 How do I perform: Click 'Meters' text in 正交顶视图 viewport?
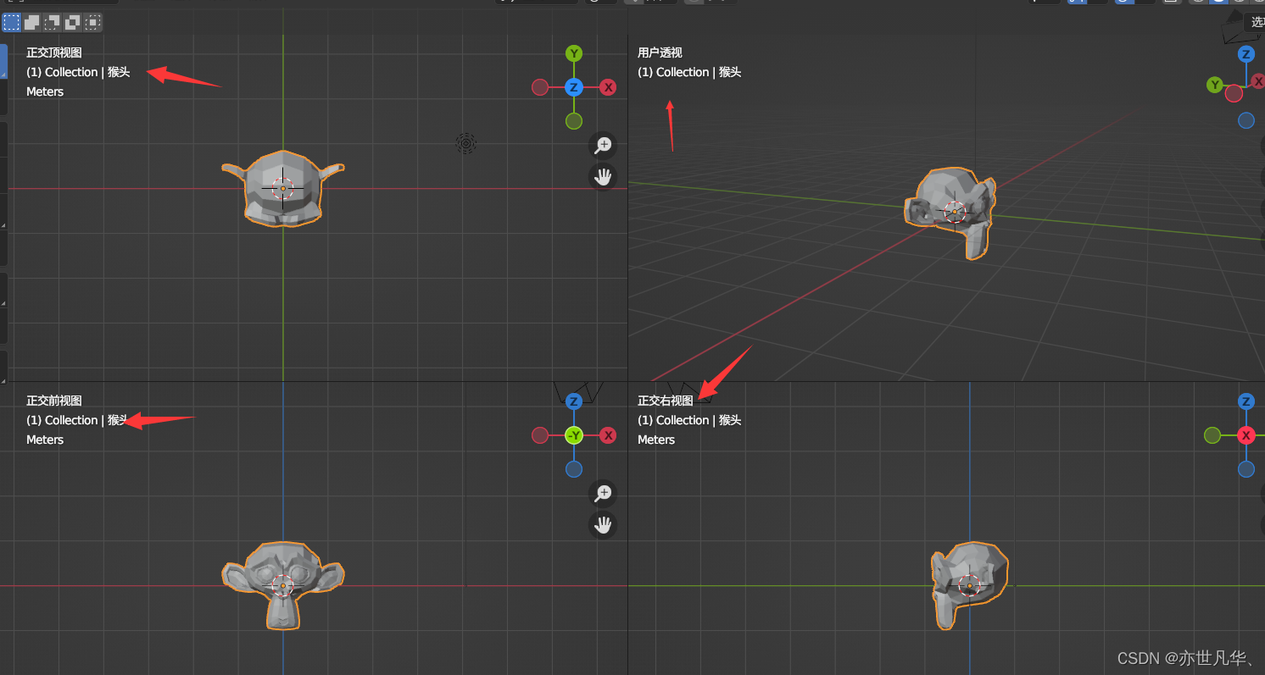(x=45, y=91)
